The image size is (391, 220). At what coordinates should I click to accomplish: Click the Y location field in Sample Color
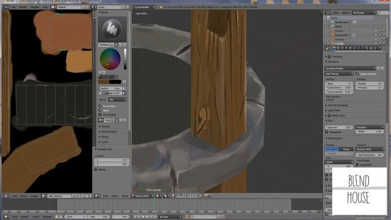click(x=111, y=164)
